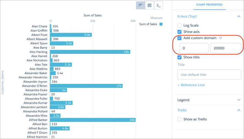Click the Alexandra Fuller row label
The height and width of the screenshot is (139, 244).
(36, 99)
